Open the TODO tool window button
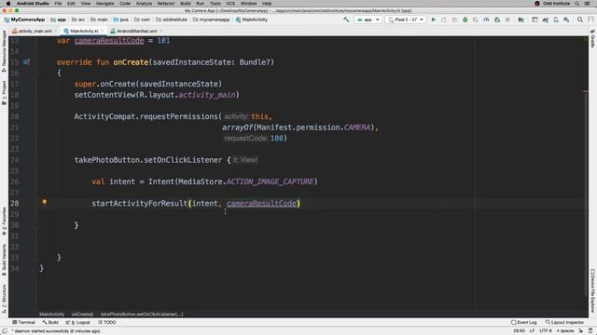The width and height of the screenshot is (597, 335). [107, 322]
